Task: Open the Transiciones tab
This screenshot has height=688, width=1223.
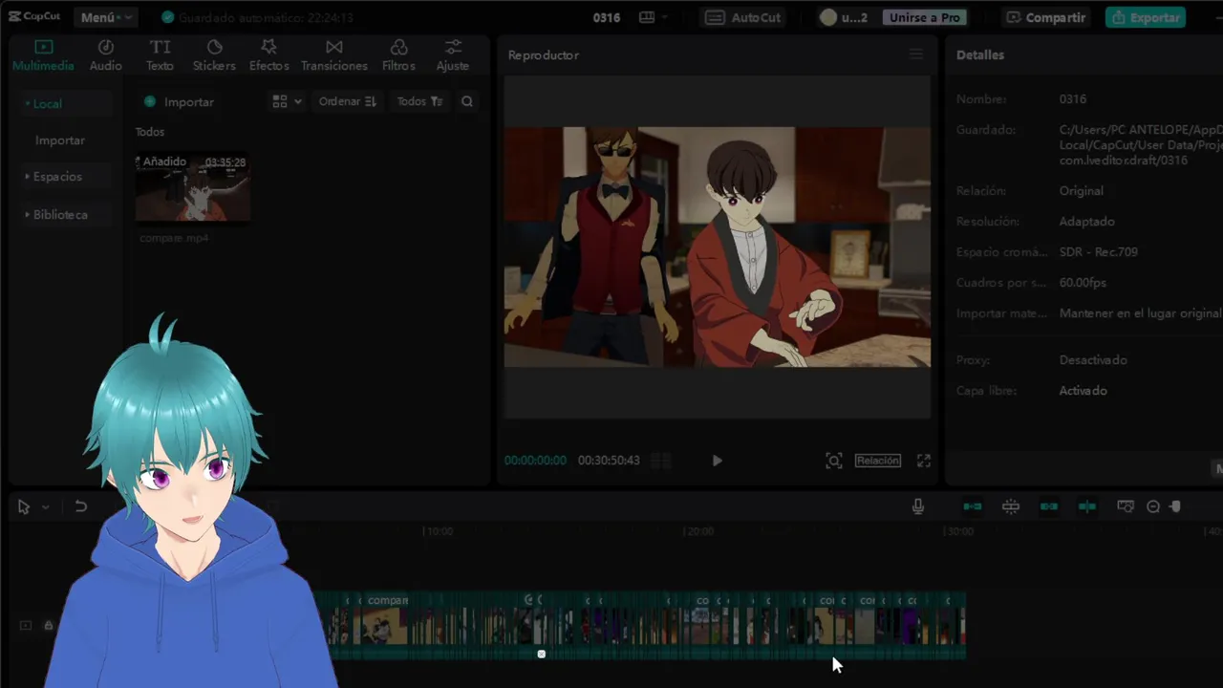Action: click(333, 55)
